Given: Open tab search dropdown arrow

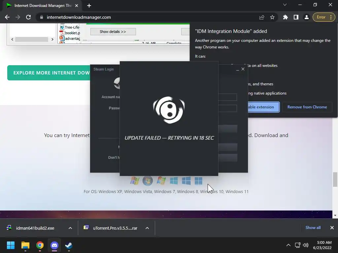Looking at the screenshot, I should (x=285, y=5).
